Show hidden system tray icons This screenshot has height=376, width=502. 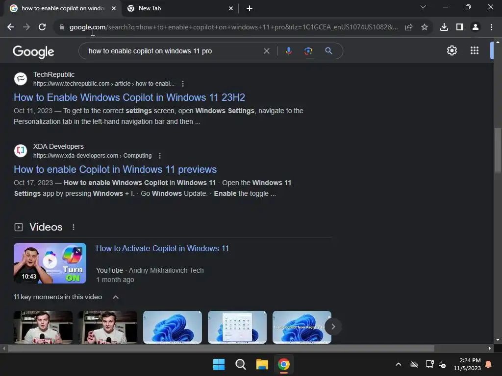(399, 364)
